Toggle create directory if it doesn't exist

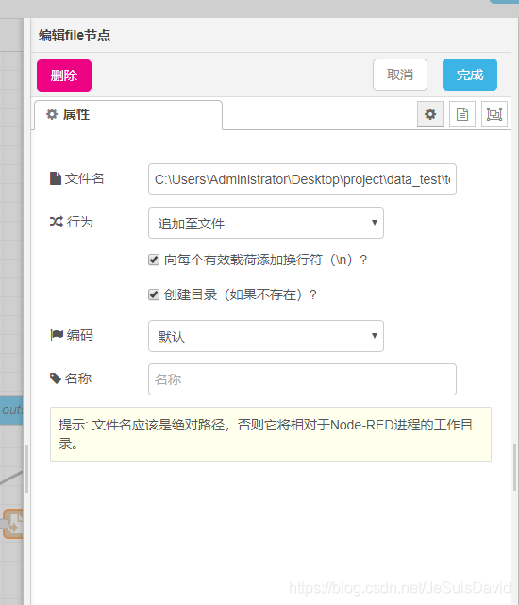tap(154, 294)
